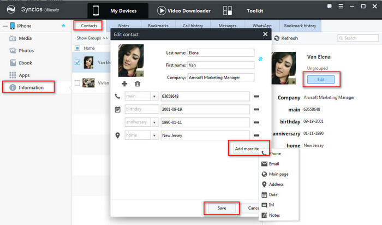Image resolution: width=382 pixels, height=225 pixels.
Task: Close the Edit contact dialog
Action: tap(265, 34)
